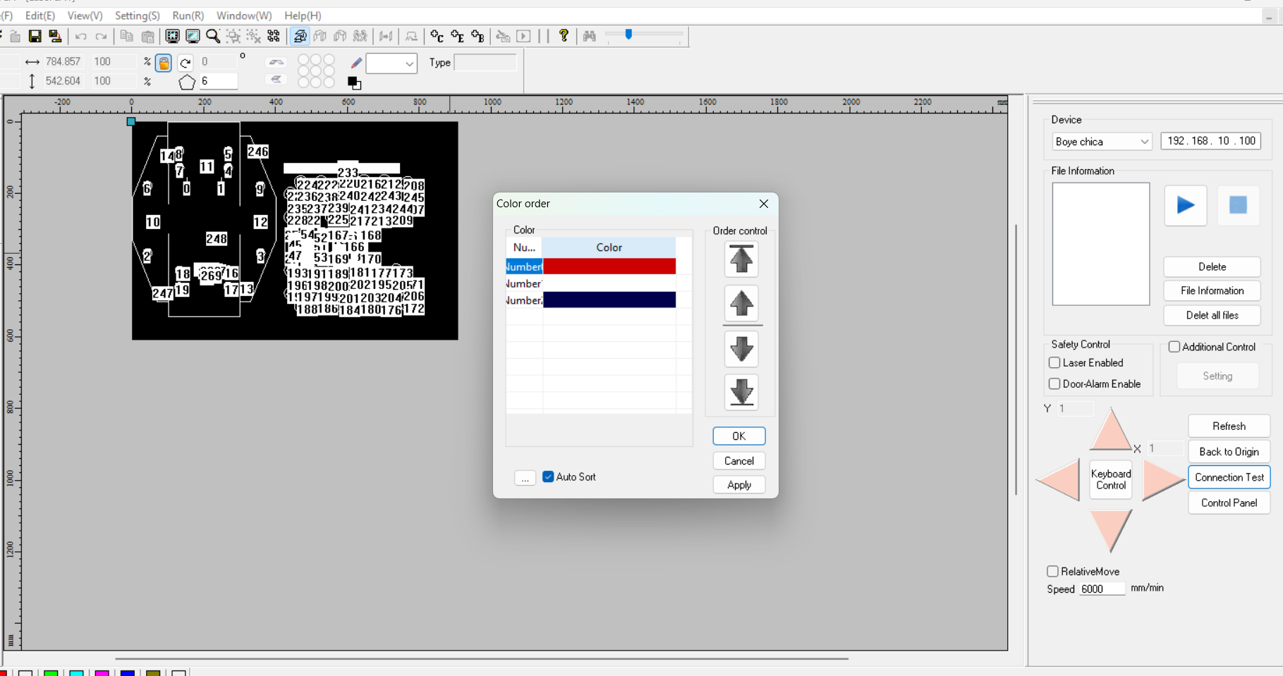Toggle the aspect ratio lock icon
Screen dimensions: 1283x676
pyautogui.click(x=164, y=63)
